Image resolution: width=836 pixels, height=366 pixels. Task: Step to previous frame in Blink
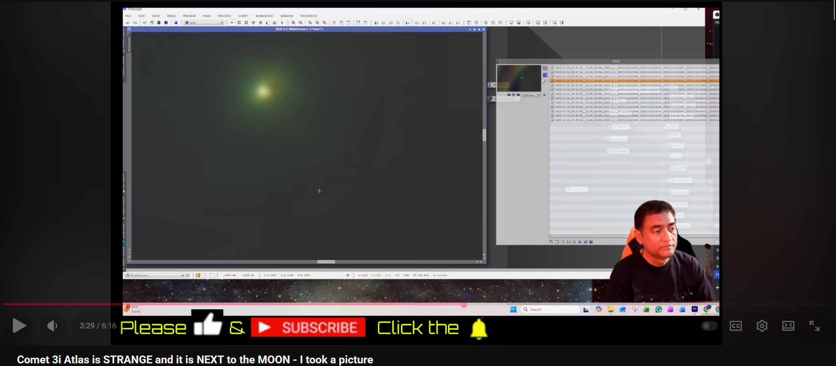509,95
